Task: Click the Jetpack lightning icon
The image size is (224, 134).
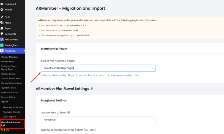Action: [2, 10]
